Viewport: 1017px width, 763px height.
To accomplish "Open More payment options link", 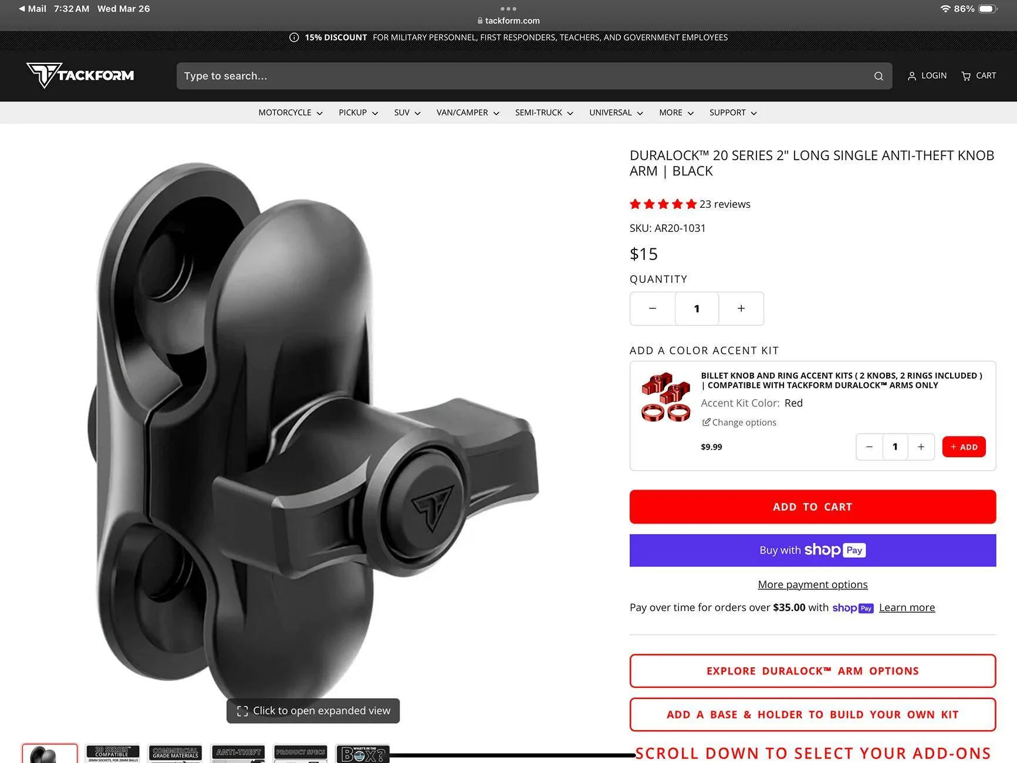I will 813,585.
